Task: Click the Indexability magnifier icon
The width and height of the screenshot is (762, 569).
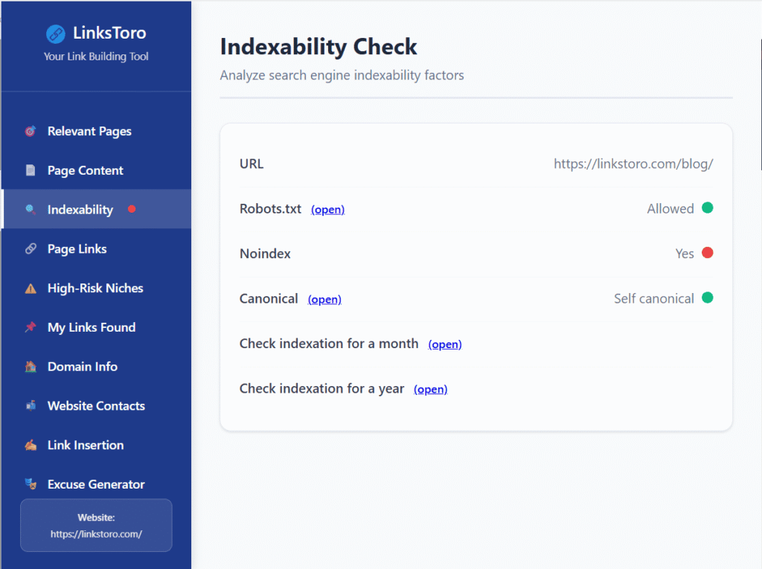Action: pos(31,210)
